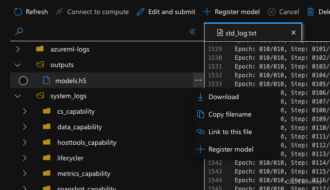Close the std_log.txt tab
330x190 pixels.
[x=294, y=33]
